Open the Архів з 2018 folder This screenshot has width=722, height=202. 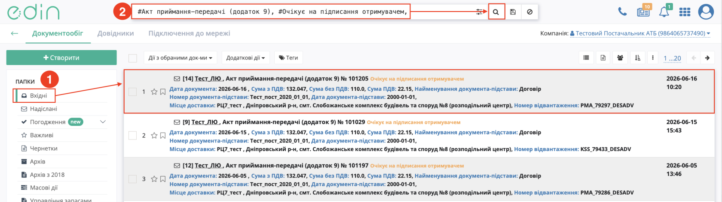click(x=47, y=175)
